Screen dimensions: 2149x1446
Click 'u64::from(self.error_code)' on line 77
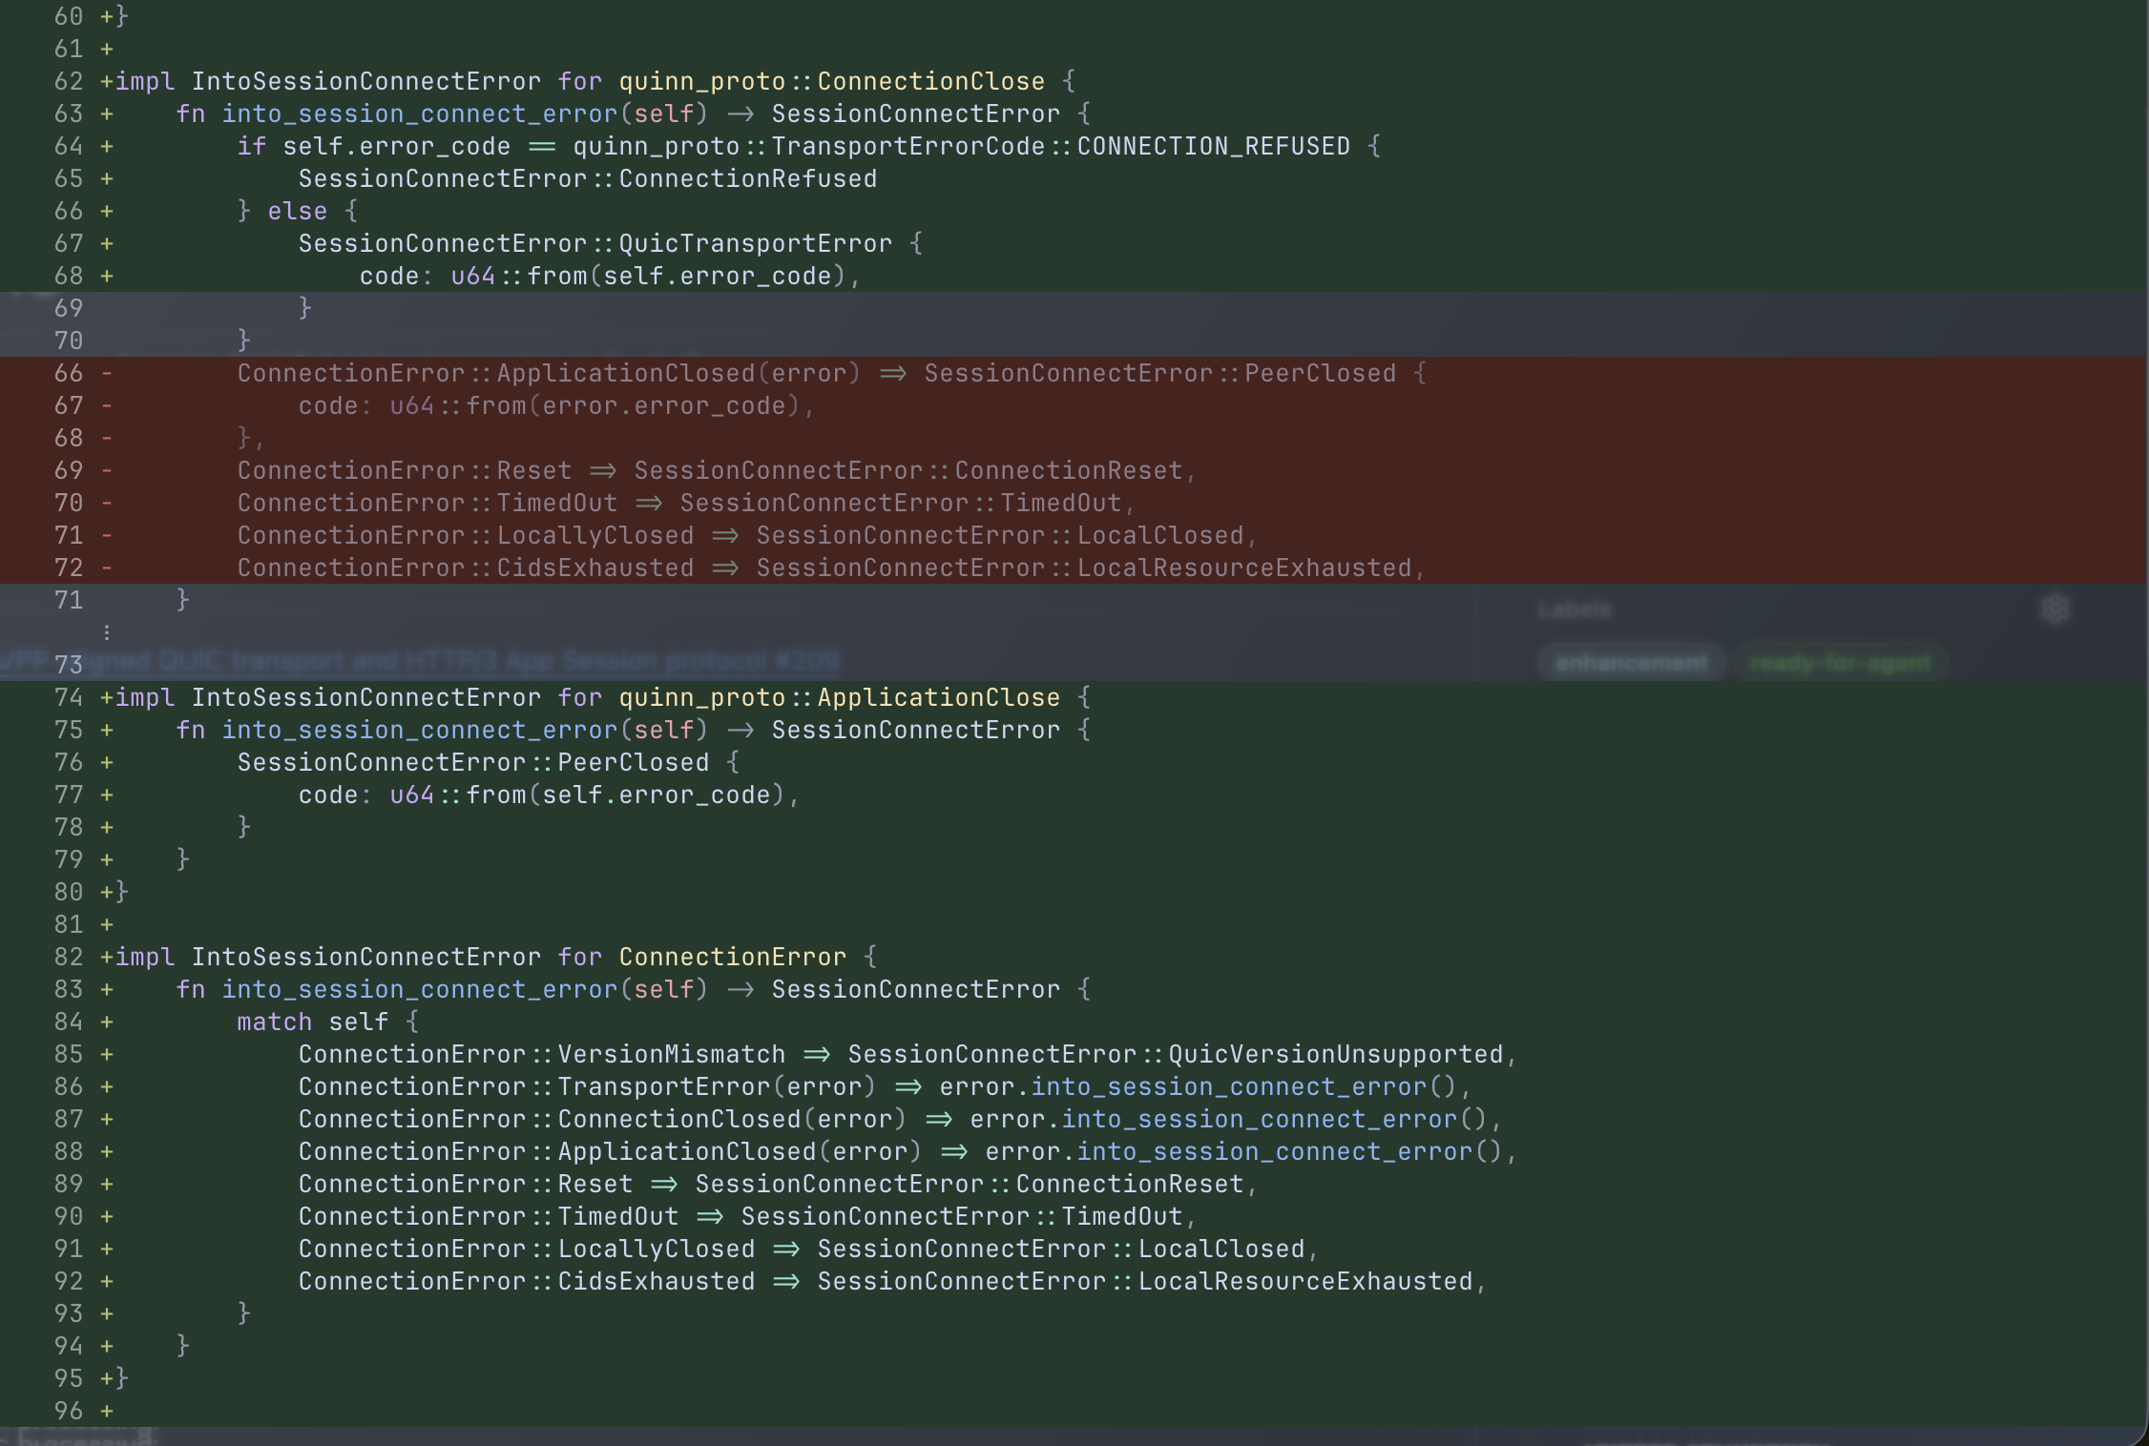tap(587, 795)
